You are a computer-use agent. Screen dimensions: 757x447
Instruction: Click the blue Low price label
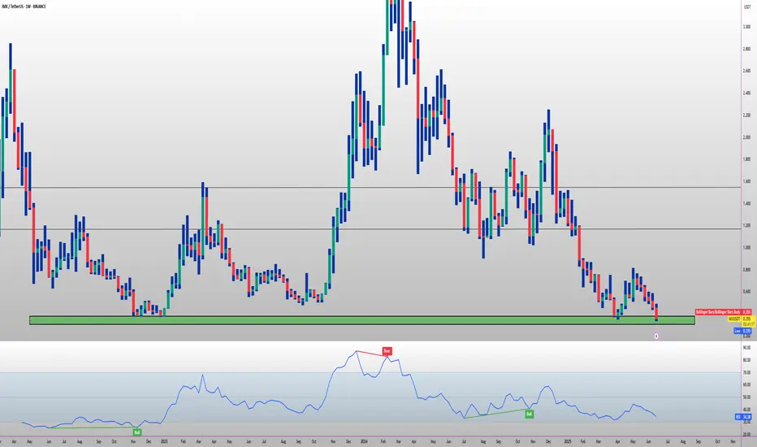pyautogui.click(x=742, y=331)
